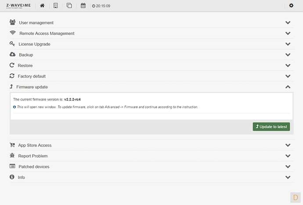Open the events calendar icon

point(83,6)
